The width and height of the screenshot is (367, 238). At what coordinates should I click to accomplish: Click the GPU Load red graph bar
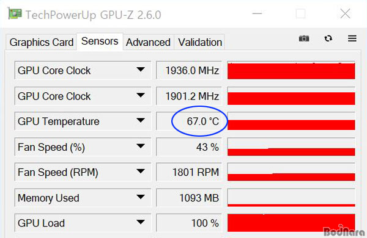tap(291, 223)
